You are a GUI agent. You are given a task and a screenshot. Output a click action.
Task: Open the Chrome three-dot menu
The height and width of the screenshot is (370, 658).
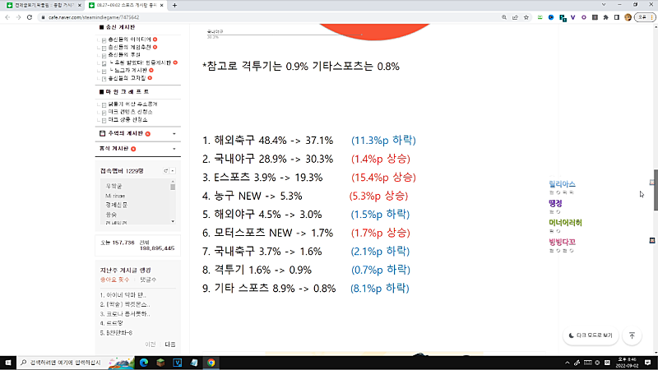pyautogui.click(x=651, y=17)
